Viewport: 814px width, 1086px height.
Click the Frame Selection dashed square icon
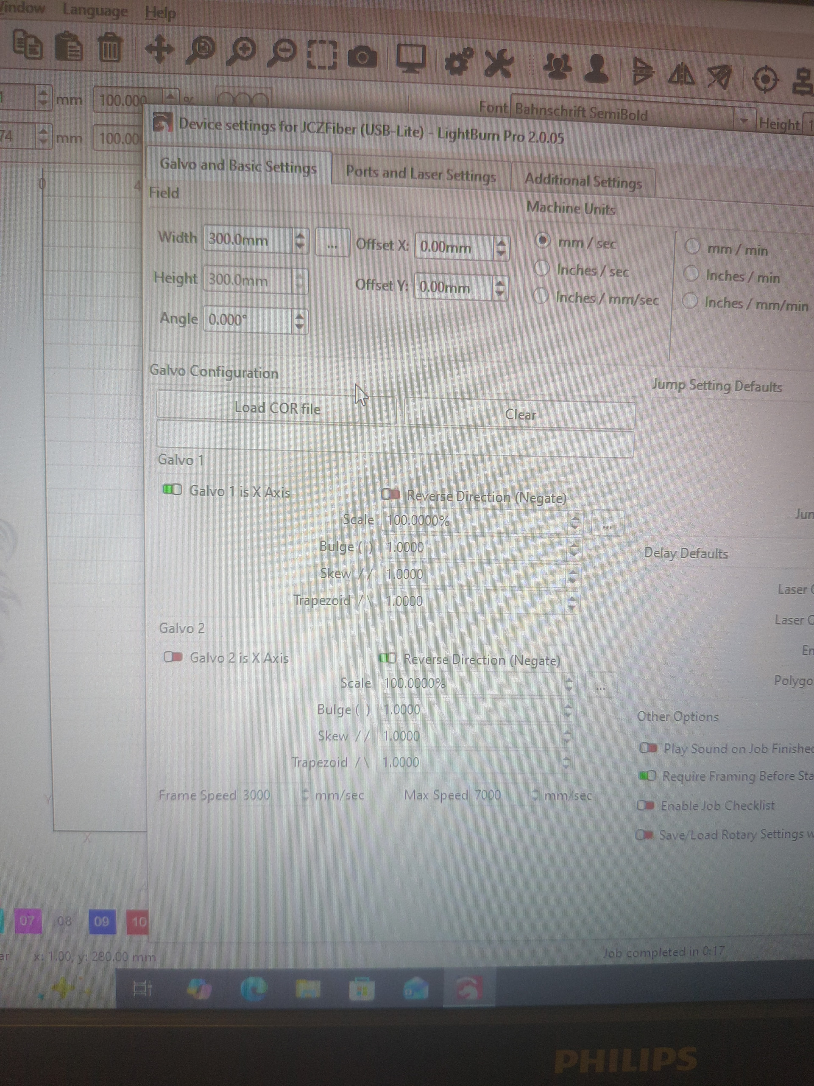tap(322, 55)
